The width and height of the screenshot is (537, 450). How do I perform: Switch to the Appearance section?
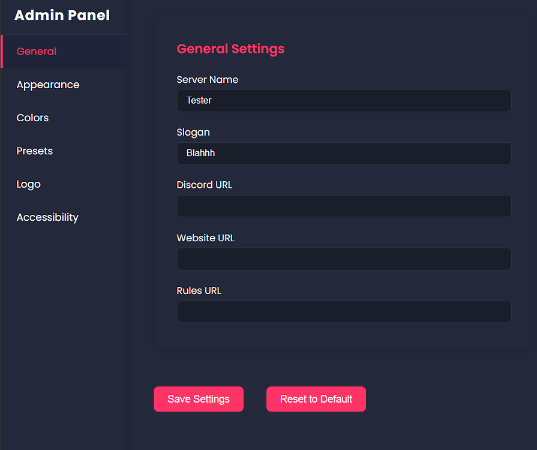pyautogui.click(x=48, y=85)
